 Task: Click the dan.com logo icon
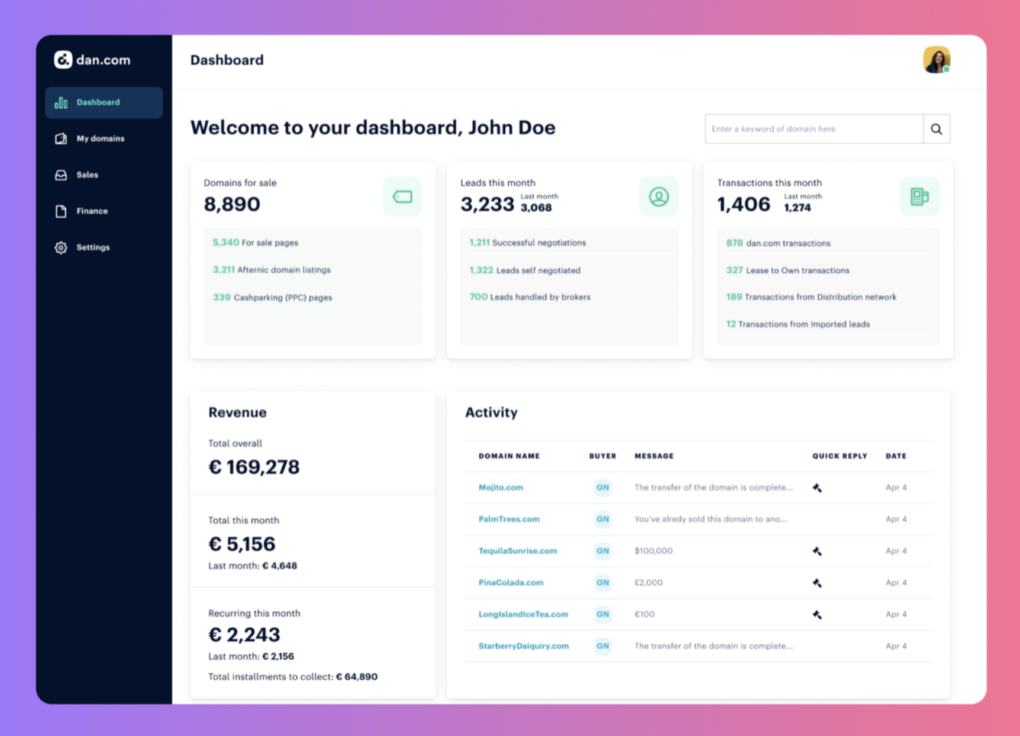tap(63, 60)
